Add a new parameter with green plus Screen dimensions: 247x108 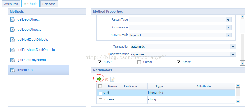pos(99,79)
